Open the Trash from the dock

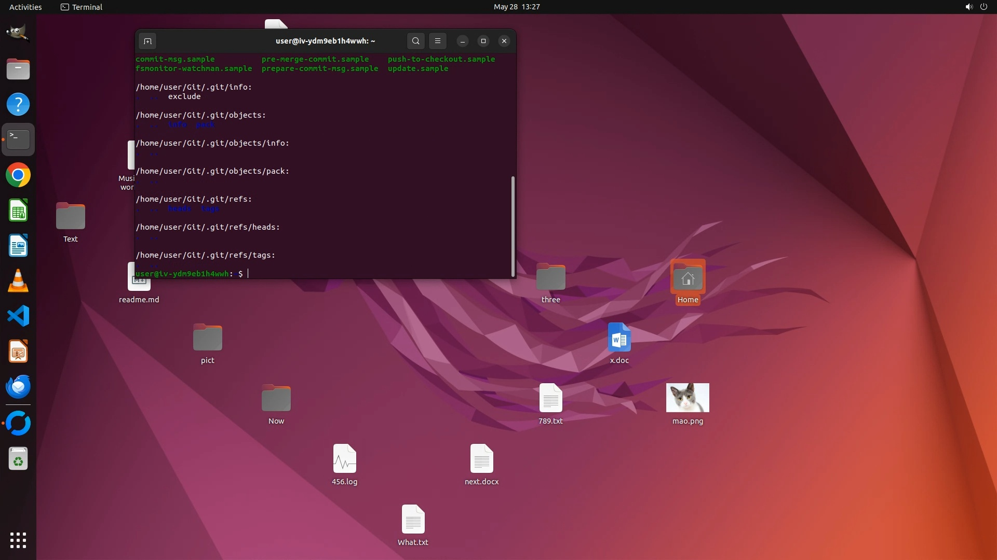click(x=18, y=459)
